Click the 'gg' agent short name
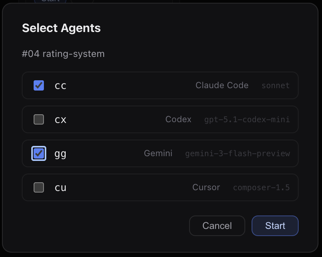The height and width of the screenshot is (257, 322). point(61,153)
